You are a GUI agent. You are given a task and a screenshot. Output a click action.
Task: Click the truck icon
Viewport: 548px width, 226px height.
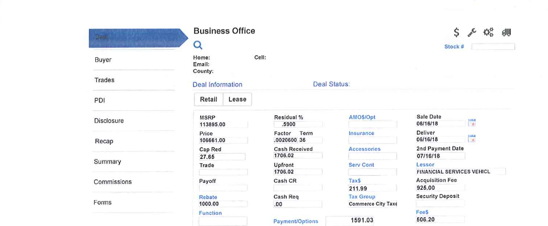[506, 32]
